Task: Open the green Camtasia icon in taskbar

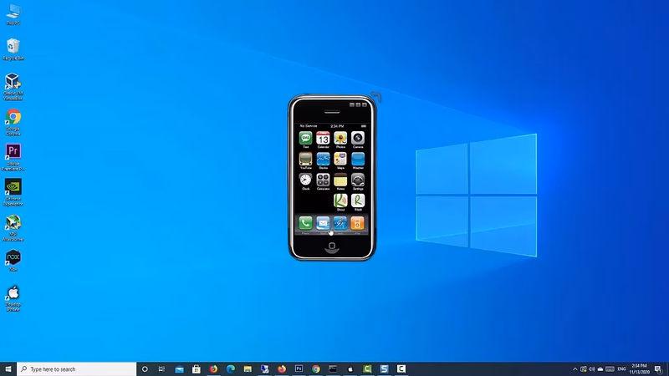Action: click(367, 369)
